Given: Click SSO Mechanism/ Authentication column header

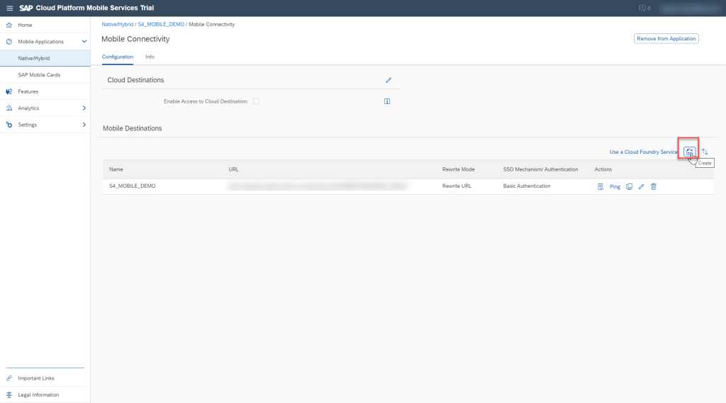Looking at the screenshot, I should [x=540, y=169].
